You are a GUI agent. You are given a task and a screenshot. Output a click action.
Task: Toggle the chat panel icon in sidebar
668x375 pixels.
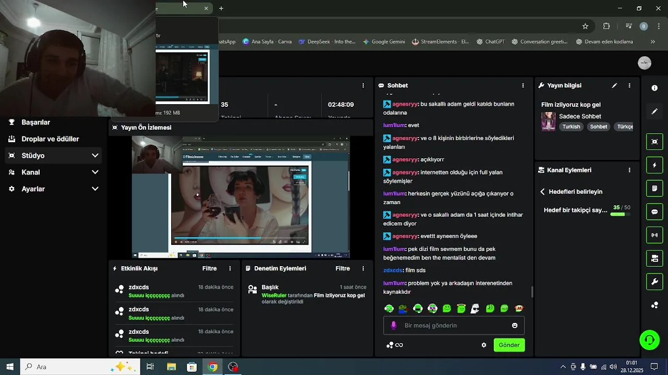tap(654, 212)
